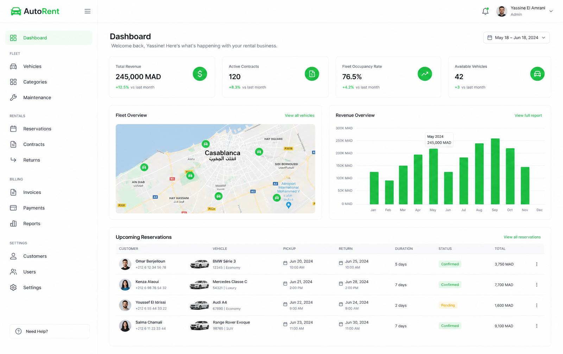This screenshot has width=563, height=354.
Task: Click the Returns arrow icon in sidebar
Action: (x=13, y=160)
